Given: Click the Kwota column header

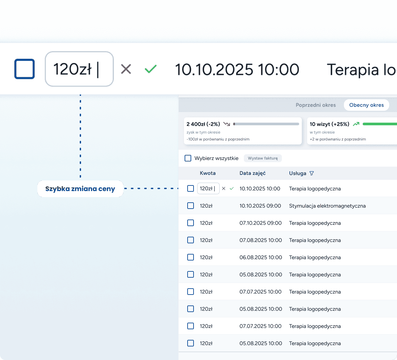Looking at the screenshot, I should pos(207,173).
